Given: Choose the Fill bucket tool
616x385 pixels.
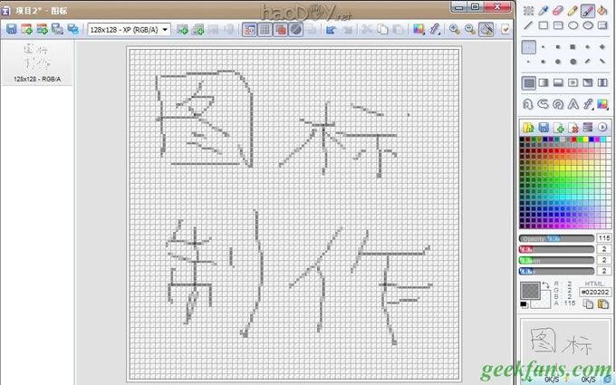Looking at the screenshot, I should (x=602, y=11).
